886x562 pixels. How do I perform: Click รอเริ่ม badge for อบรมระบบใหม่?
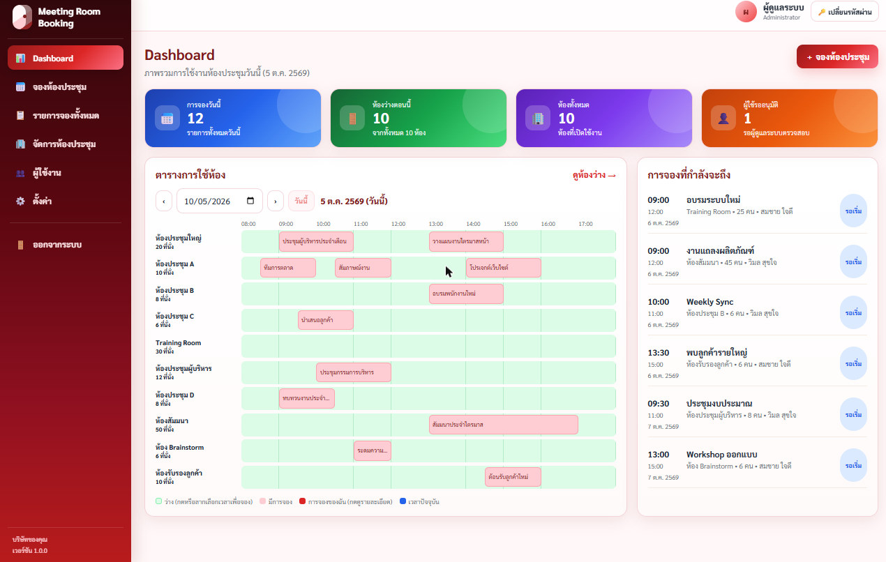[853, 211]
